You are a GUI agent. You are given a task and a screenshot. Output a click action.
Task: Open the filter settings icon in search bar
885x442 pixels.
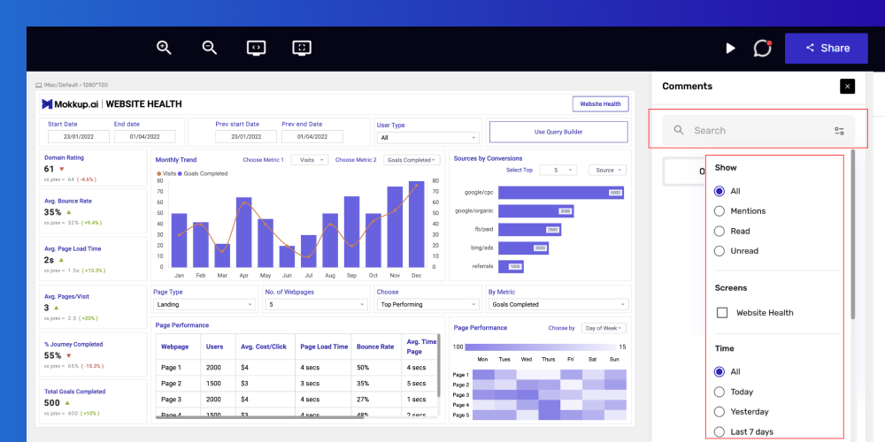coord(839,131)
